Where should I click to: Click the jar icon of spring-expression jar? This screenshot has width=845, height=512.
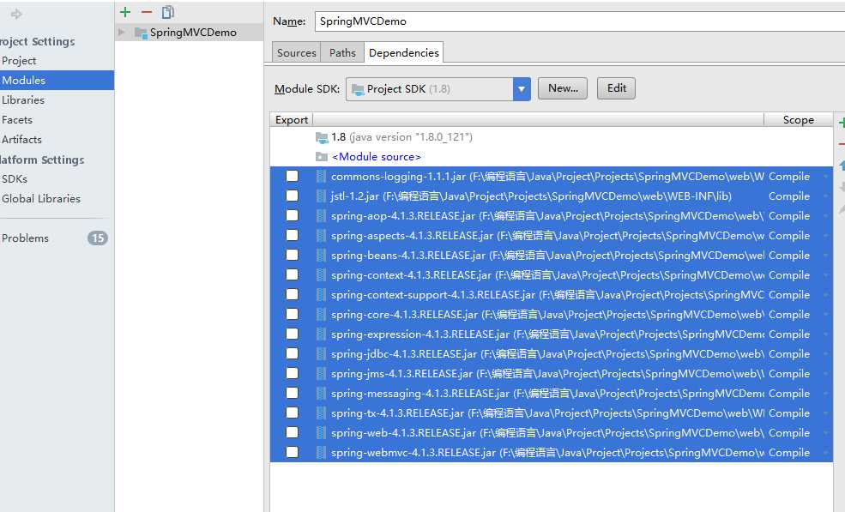coord(321,334)
